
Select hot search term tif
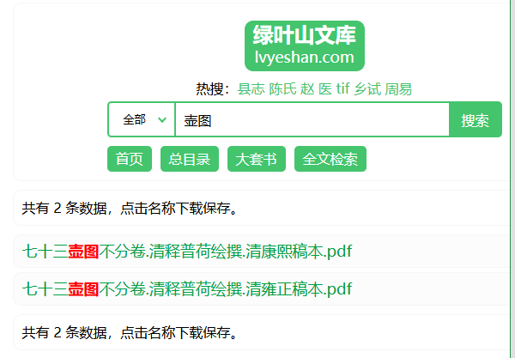pyautogui.click(x=342, y=89)
